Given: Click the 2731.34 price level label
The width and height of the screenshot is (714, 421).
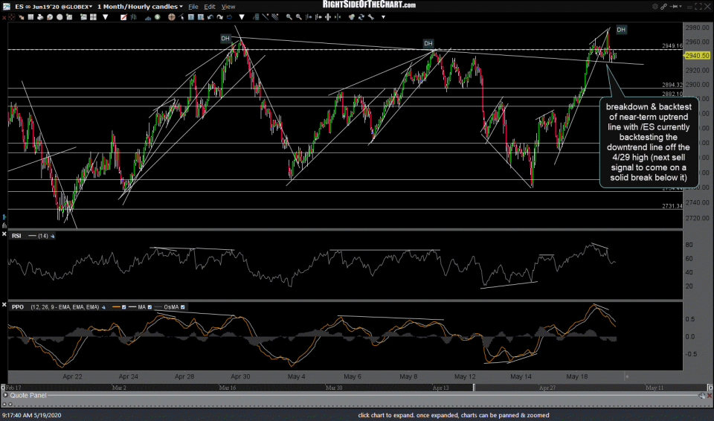Looking at the screenshot, I should (672, 206).
